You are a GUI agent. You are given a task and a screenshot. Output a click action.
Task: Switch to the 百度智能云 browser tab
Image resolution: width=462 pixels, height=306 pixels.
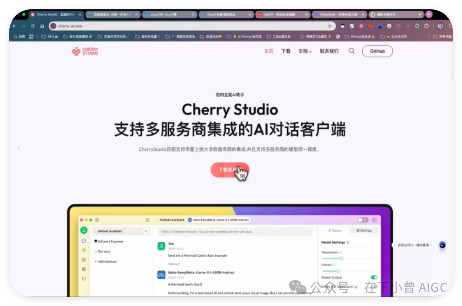112,14
